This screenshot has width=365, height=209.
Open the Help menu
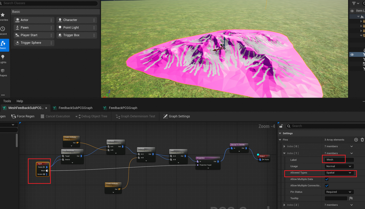[20, 101]
